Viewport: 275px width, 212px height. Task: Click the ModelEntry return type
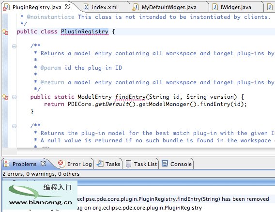click(94, 97)
